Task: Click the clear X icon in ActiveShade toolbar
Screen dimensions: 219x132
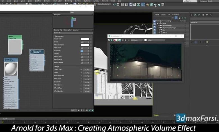Action: (129, 40)
